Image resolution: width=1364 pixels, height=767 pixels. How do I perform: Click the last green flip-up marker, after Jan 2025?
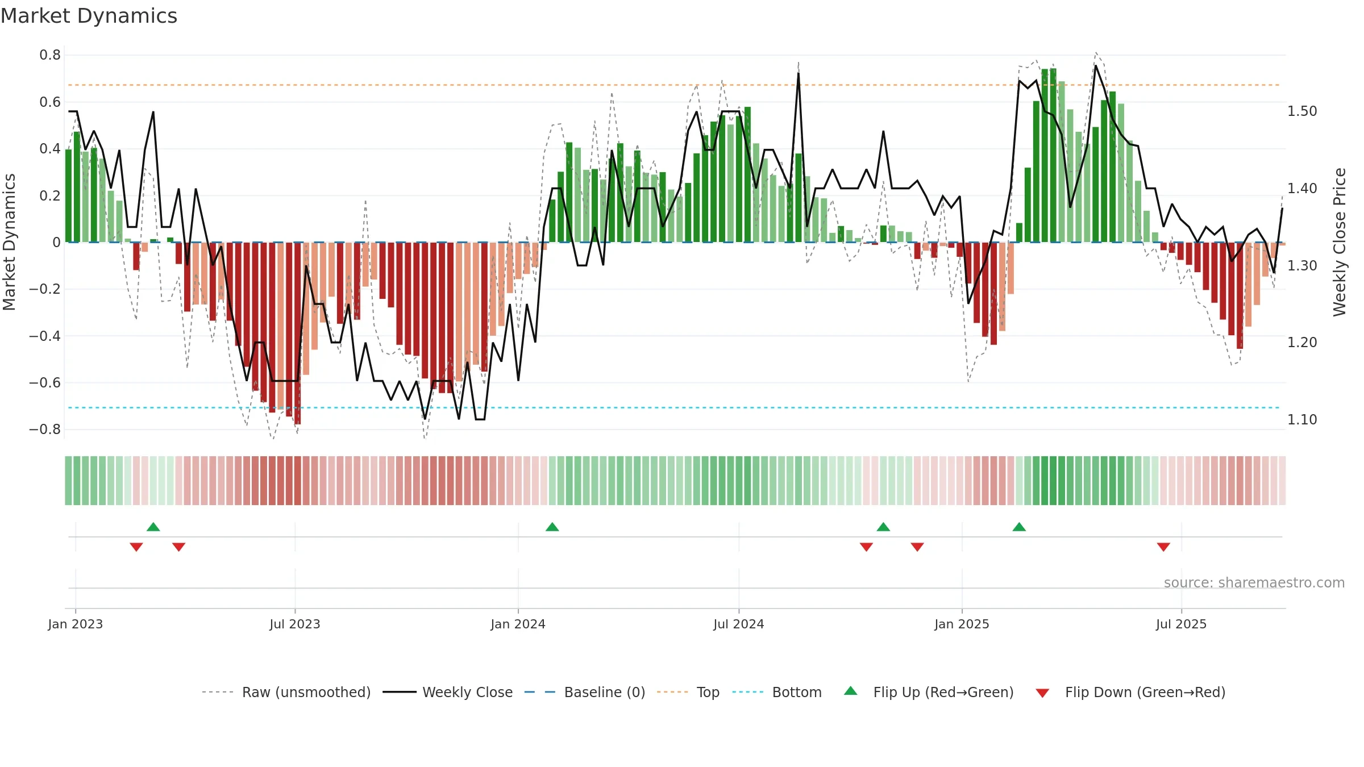click(1019, 527)
